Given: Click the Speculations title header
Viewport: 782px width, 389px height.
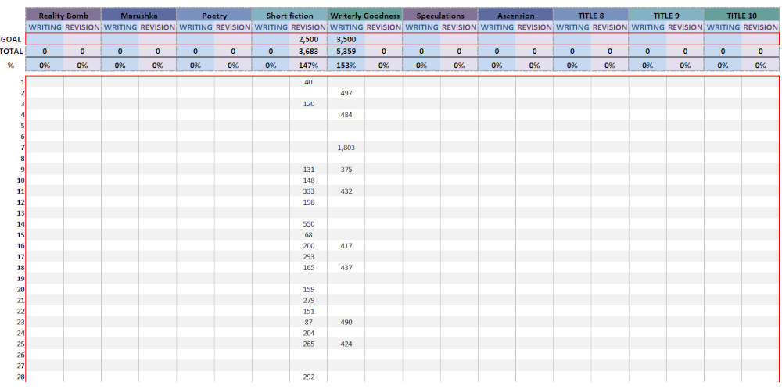Looking at the screenshot, I should pos(440,16).
